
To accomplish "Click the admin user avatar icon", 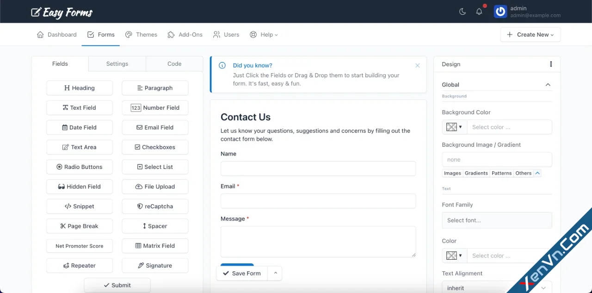I will coord(500,12).
